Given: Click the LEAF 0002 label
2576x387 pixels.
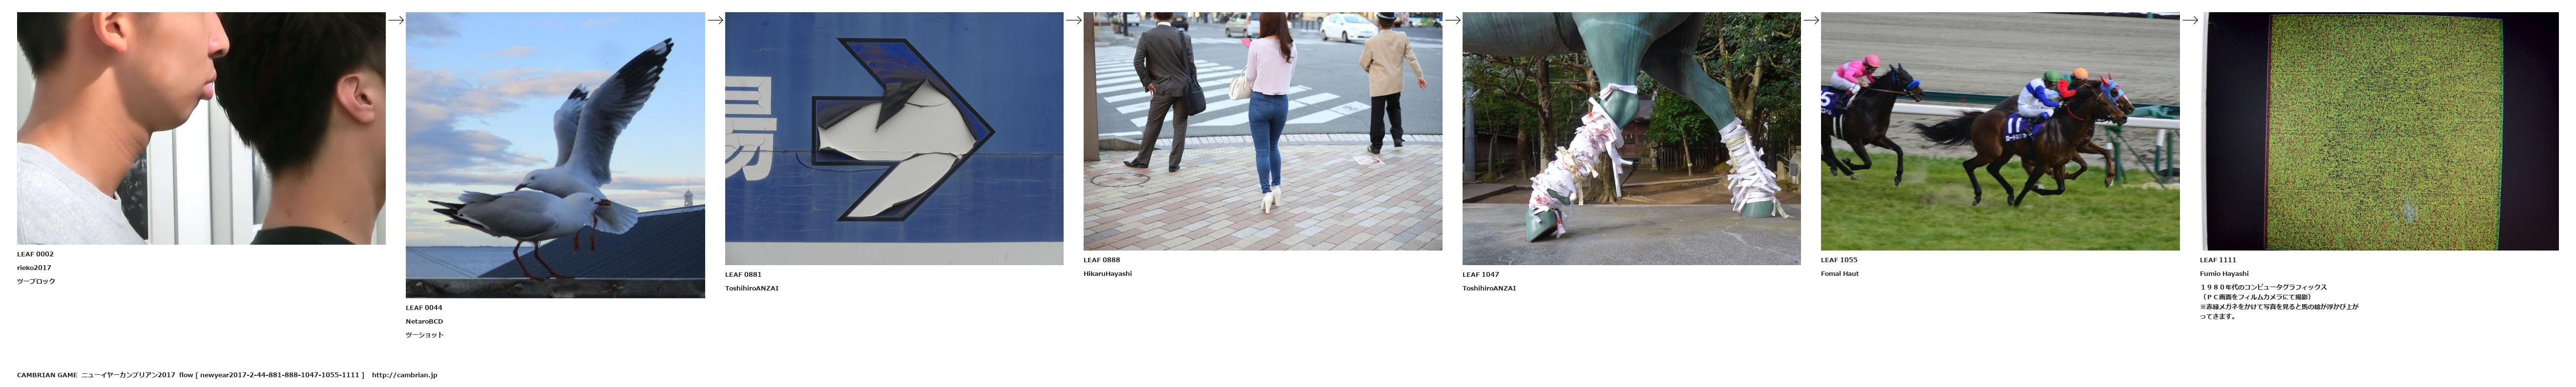Looking at the screenshot, I should [35, 254].
